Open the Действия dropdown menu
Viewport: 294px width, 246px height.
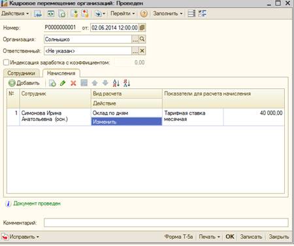[15, 14]
